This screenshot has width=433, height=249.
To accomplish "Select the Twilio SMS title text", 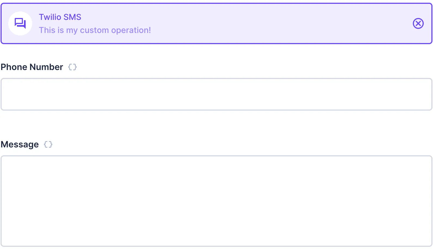I will click(60, 17).
